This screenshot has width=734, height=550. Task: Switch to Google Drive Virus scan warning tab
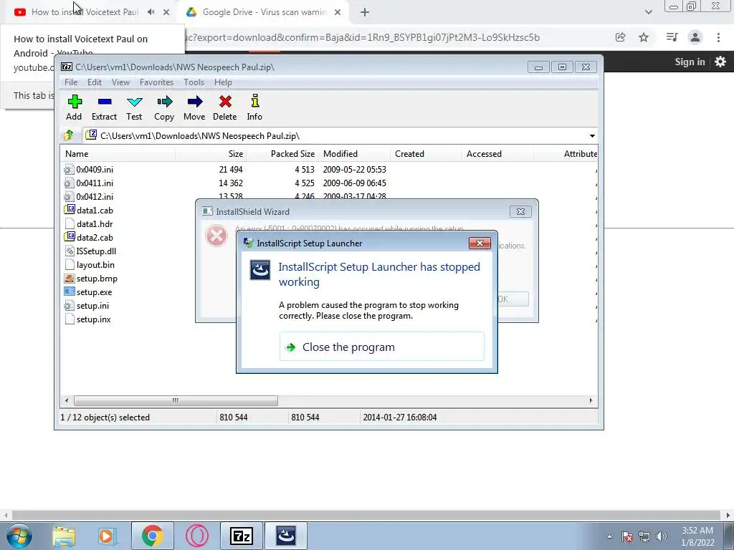264,12
